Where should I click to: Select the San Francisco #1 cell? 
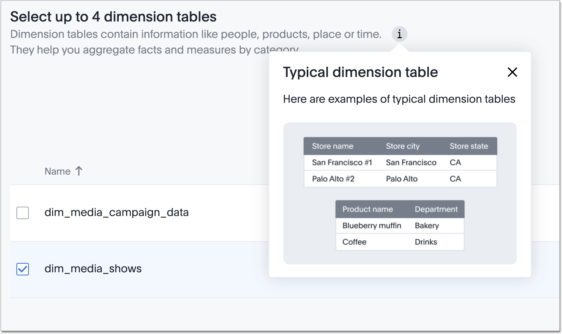[x=341, y=163]
